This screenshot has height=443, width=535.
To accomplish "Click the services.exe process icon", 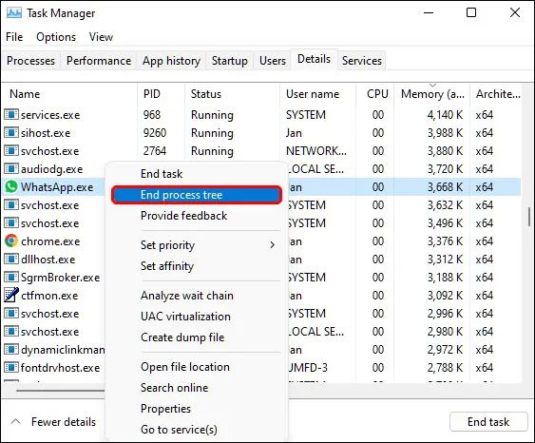I will point(10,114).
